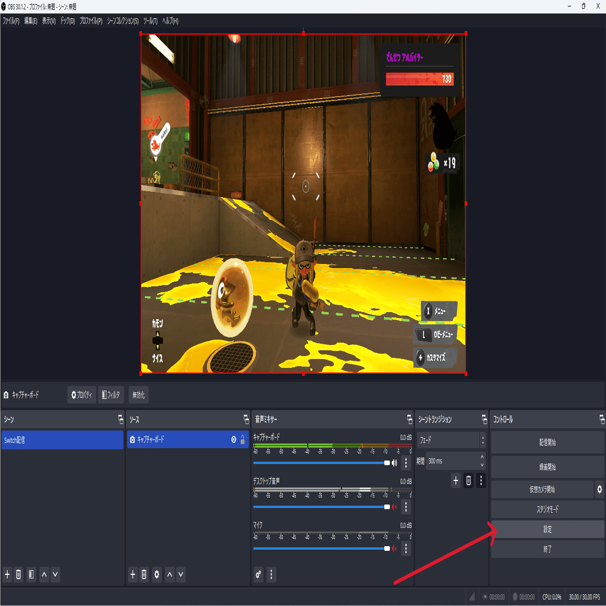
Task: Decrease the 300 ms transition duration
Action: tap(482, 465)
